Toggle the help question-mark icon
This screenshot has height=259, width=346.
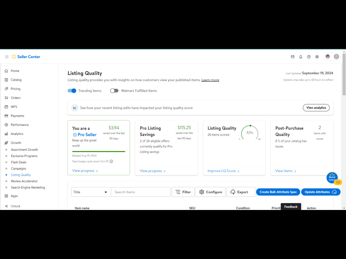click(x=309, y=57)
